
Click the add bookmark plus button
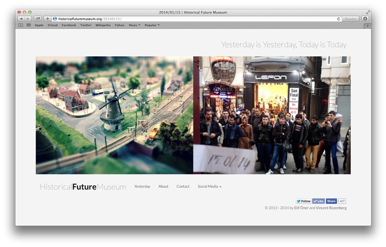pos(48,19)
